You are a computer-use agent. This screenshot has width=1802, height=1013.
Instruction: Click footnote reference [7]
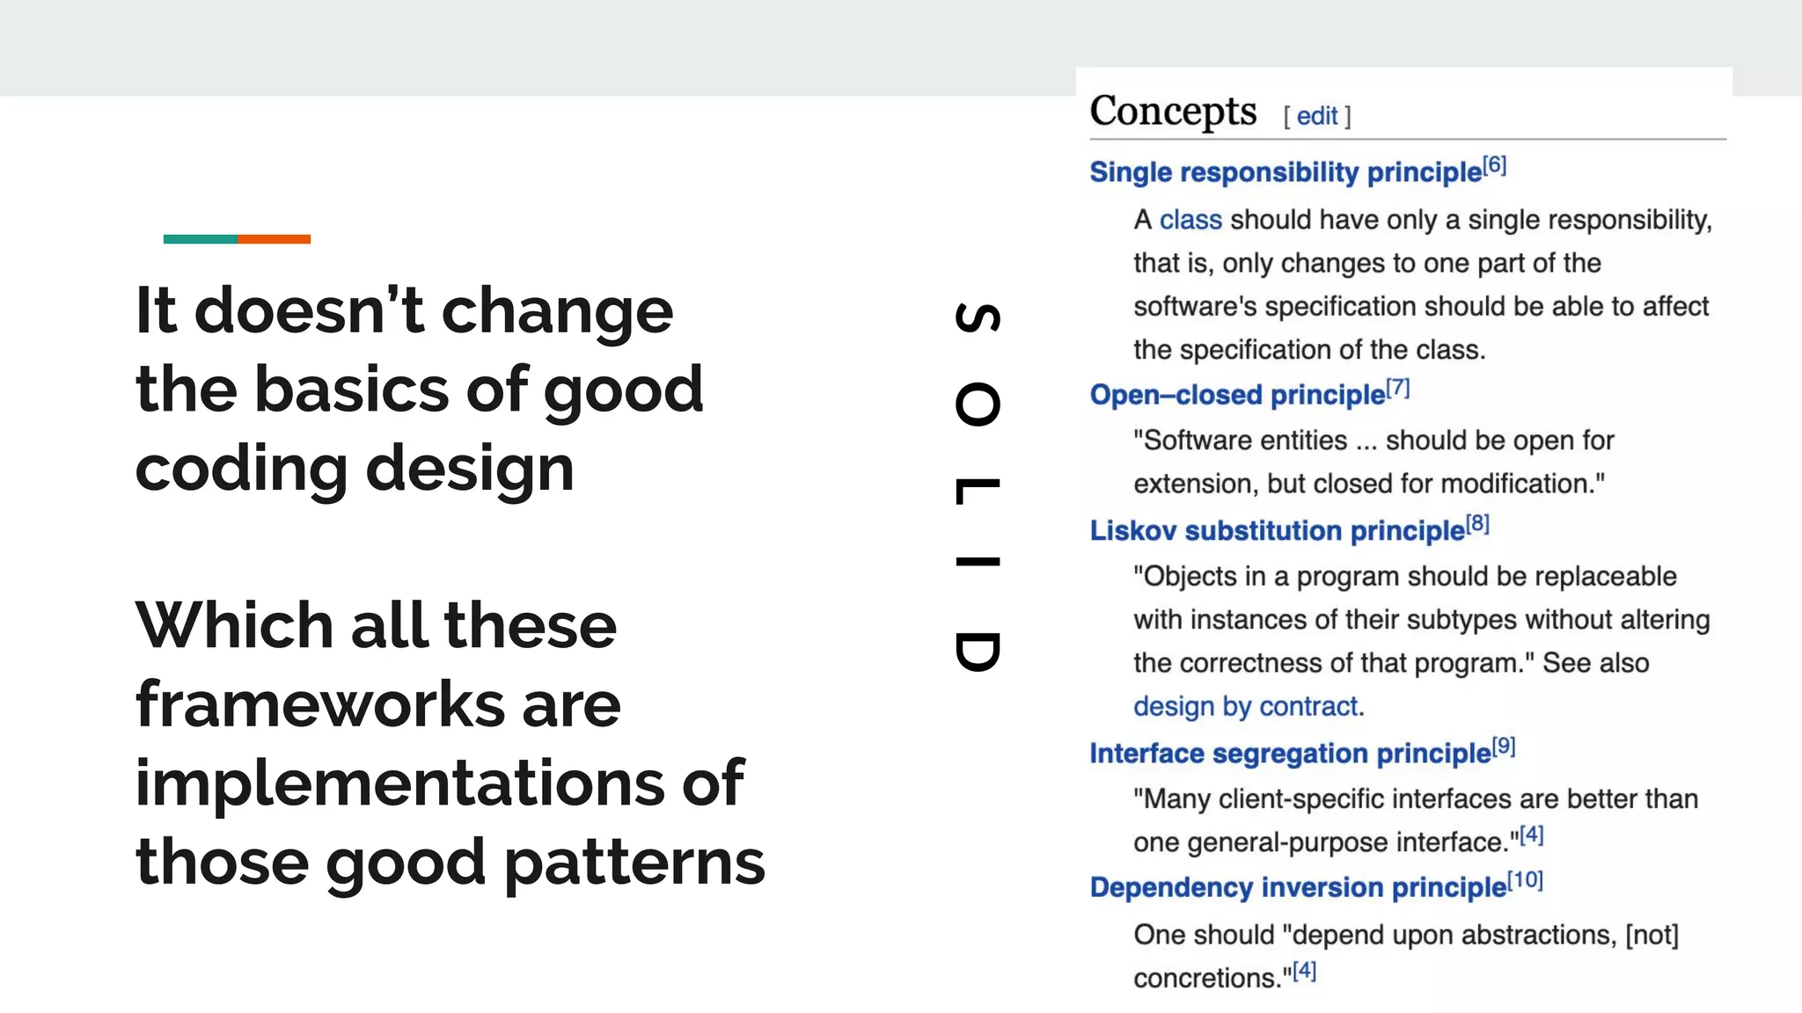click(1397, 388)
